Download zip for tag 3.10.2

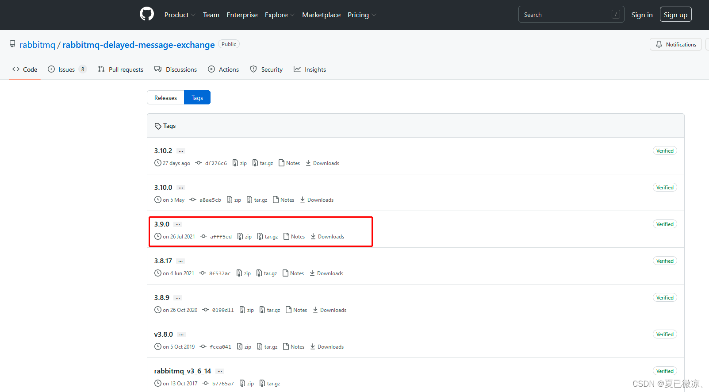240,163
